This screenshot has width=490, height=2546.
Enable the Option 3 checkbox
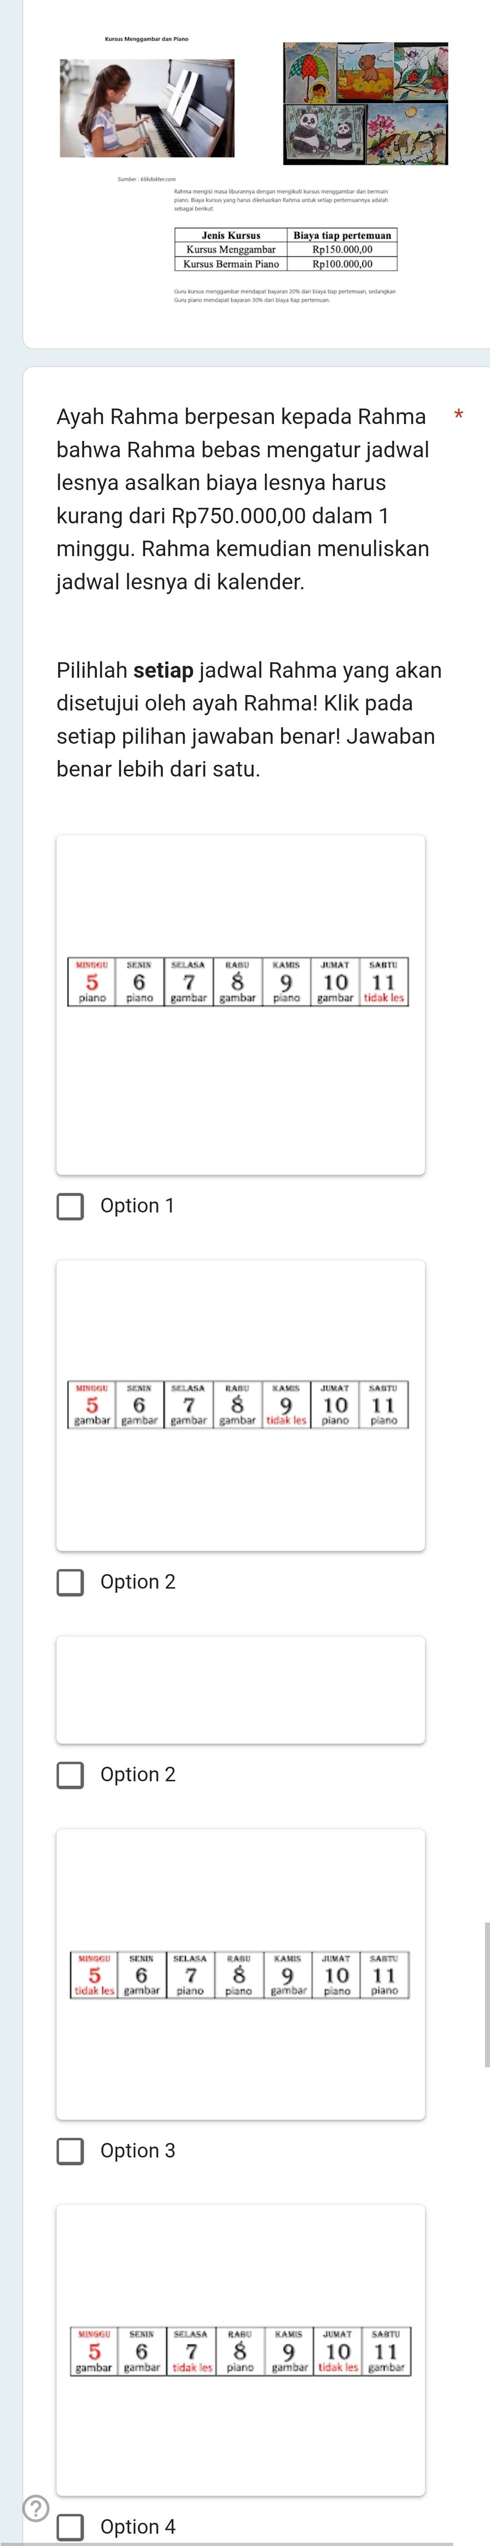pos(70,2151)
